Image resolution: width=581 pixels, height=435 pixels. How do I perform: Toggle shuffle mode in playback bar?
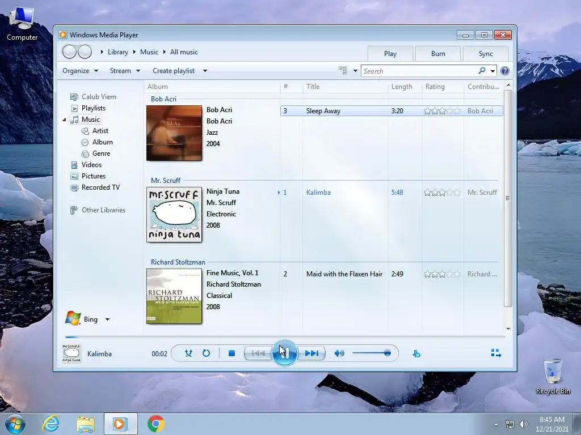(188, 353)
